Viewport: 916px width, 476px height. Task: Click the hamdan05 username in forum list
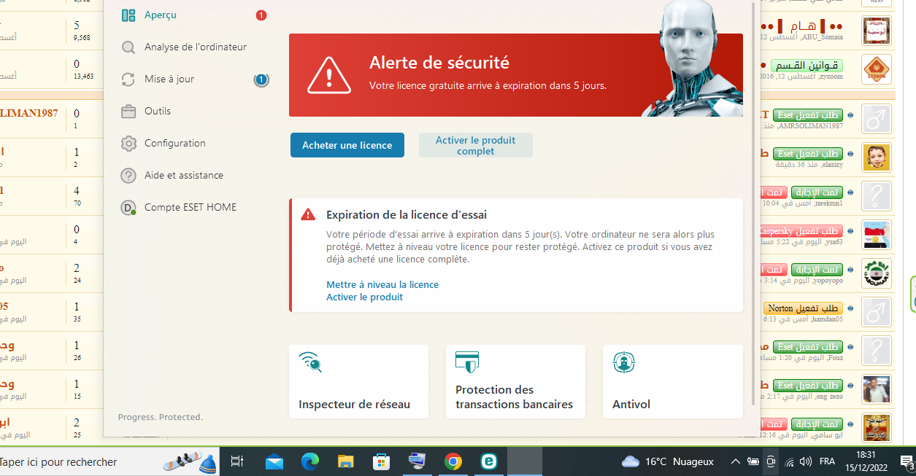coord(827,319)
